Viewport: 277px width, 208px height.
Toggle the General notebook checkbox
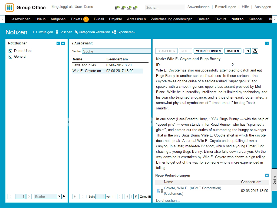pyautogui.click(x=11, y=57)
